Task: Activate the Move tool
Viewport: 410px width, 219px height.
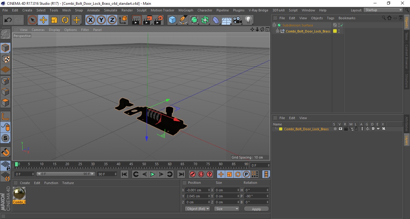Action: click(43, 20)
